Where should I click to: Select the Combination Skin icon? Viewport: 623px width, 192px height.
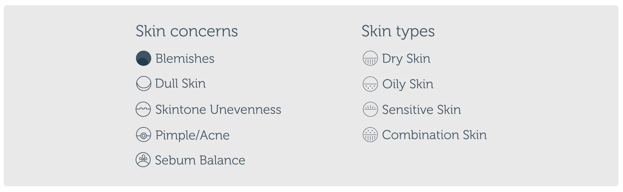[370, 135]
